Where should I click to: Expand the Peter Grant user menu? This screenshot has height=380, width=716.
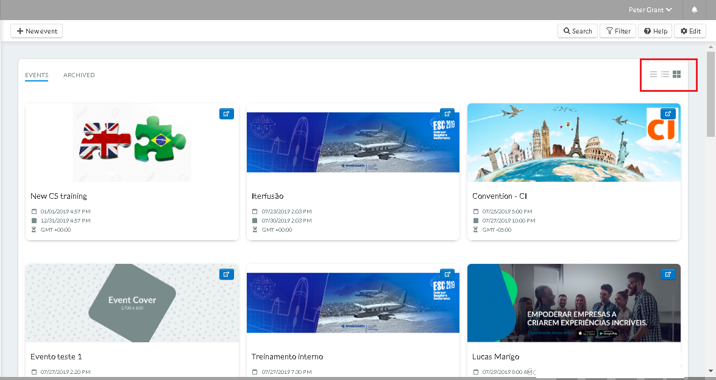pos(650,10)
